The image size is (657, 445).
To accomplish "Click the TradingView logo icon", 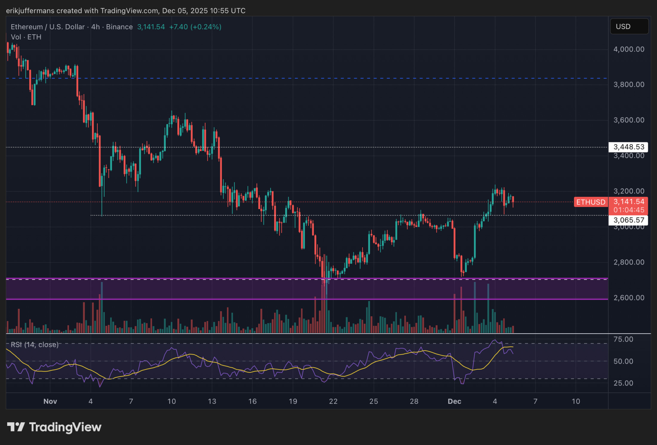I will click(x=16, y=427).
